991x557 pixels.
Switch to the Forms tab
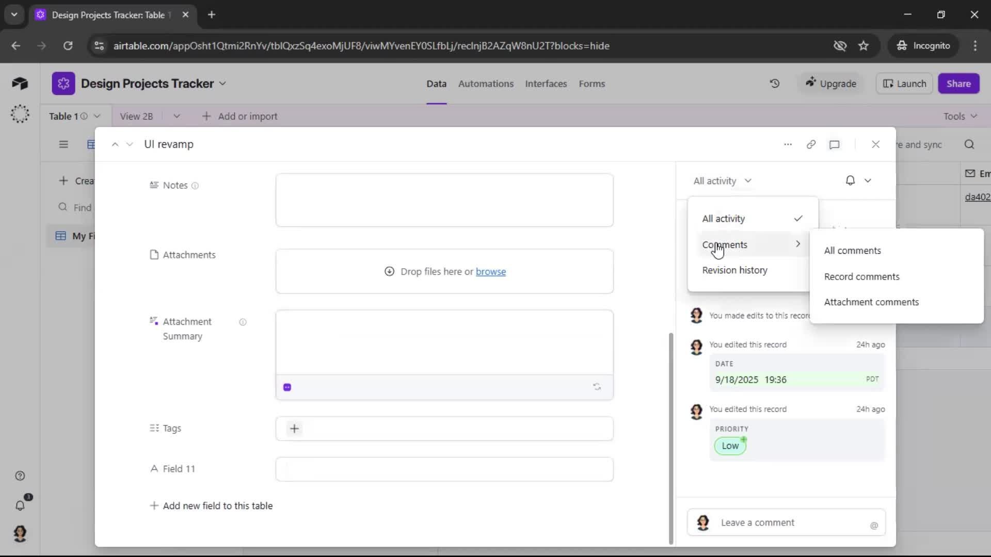pyautogui.click(x=592, y=84)
